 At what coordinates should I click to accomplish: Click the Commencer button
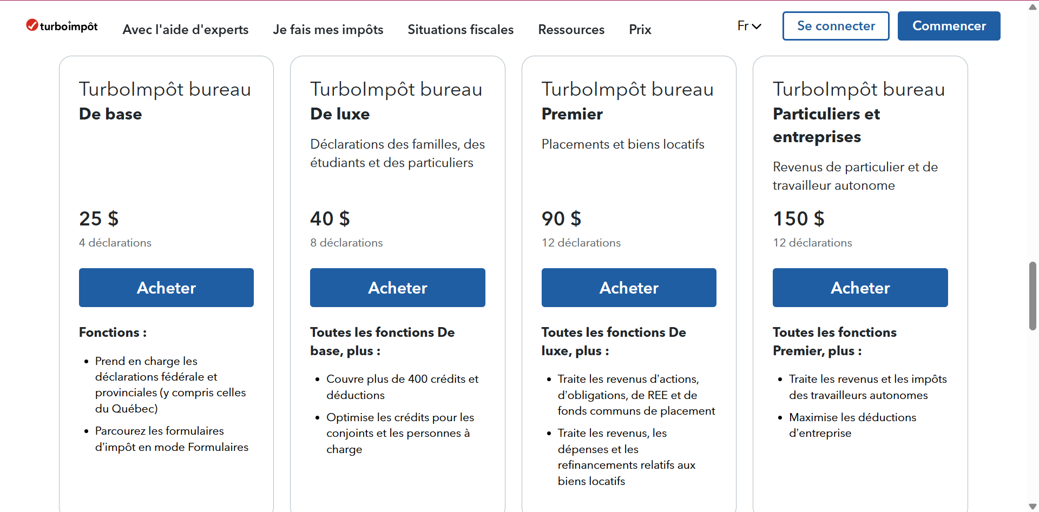coord(949,26)
